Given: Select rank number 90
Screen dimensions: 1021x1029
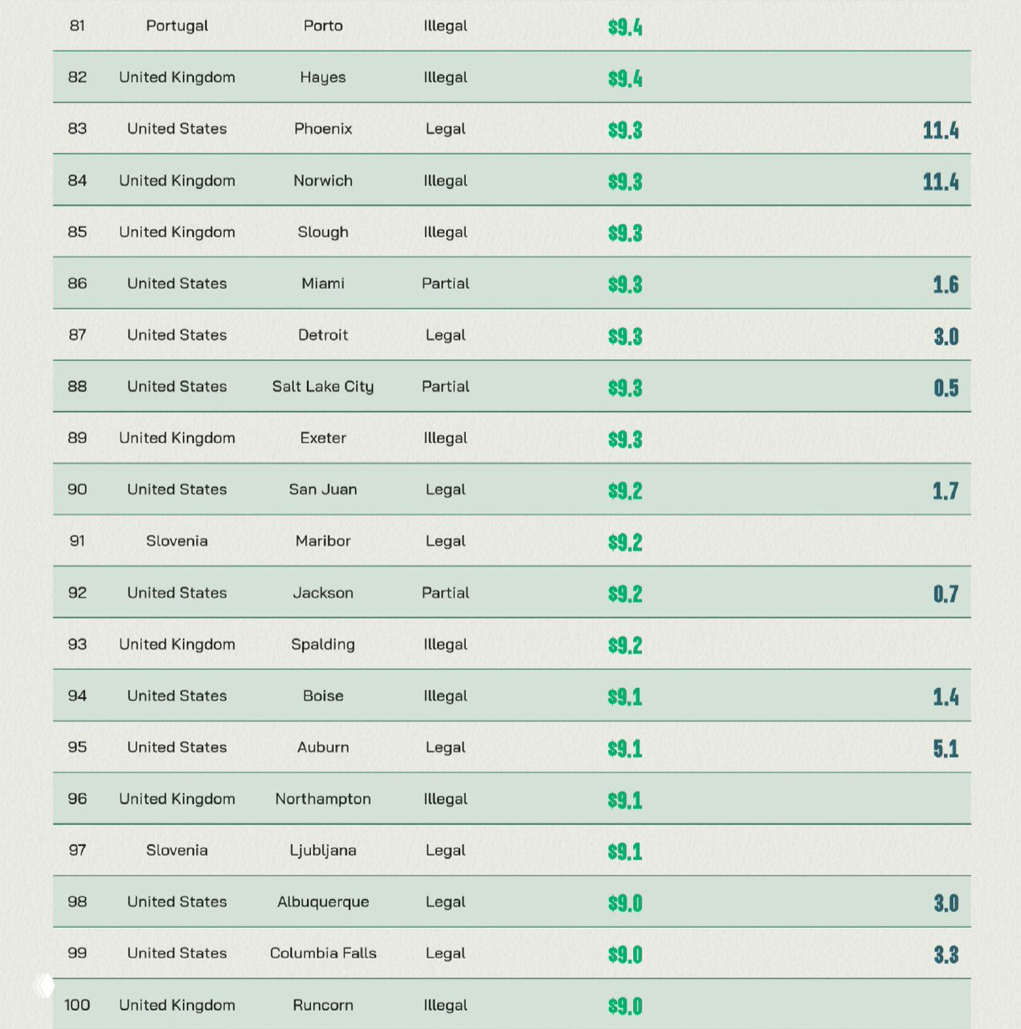Looking at the screenshot, I should click(x=77, y=490).
